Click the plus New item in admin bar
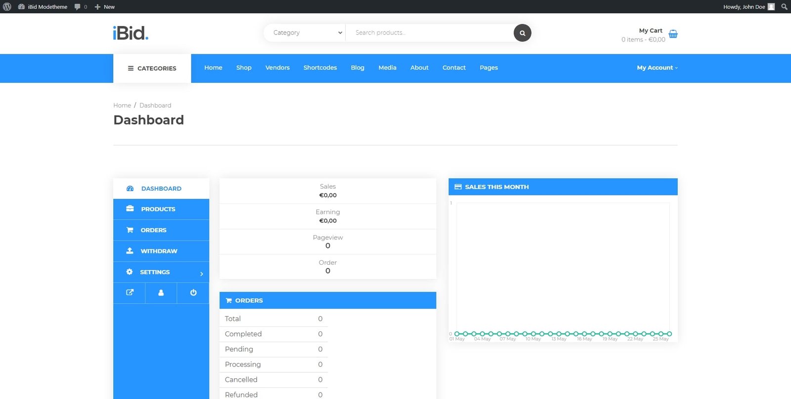The image size is (791, 399). coord(104,7)
